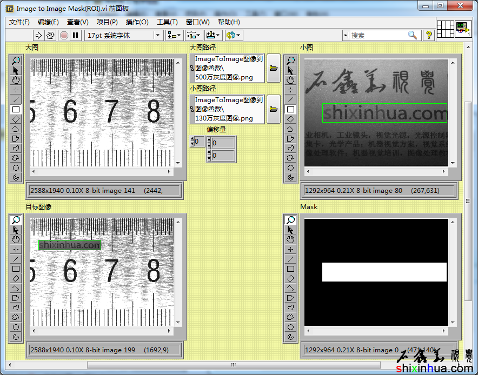478x375 pixels.
Task: Choose the Rectangle tool in the Mask palette
Action: click(291, 269)
